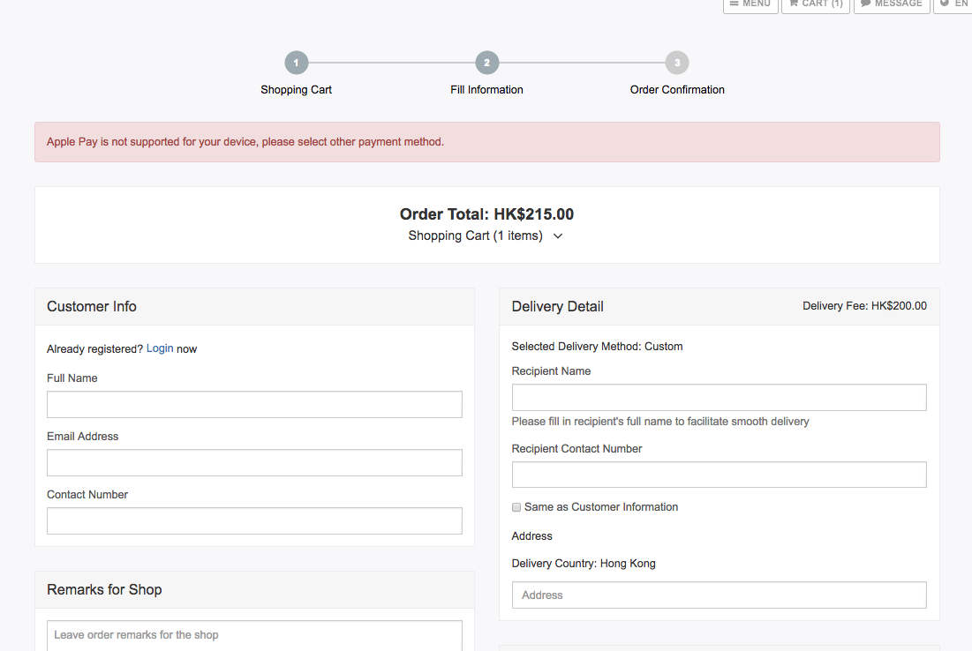Focus the Email Address field
Screen dimensions: 972x651
click(x=255, y=463)
